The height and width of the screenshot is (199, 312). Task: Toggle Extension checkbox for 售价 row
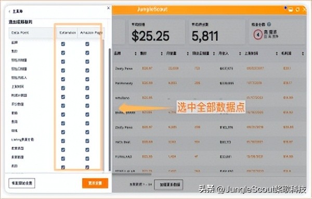click(x=63, y=53)
